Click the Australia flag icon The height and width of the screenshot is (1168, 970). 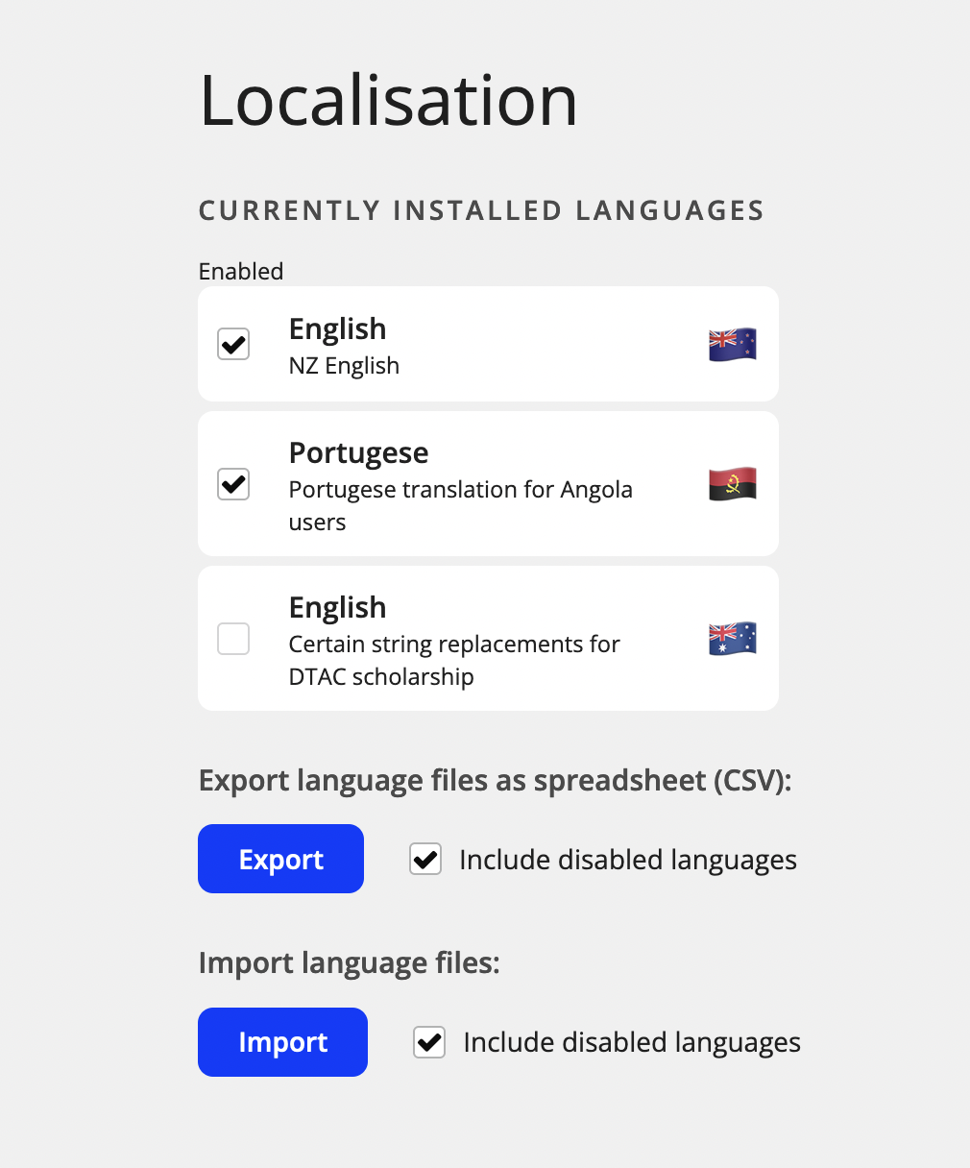[x=732, y=638]
